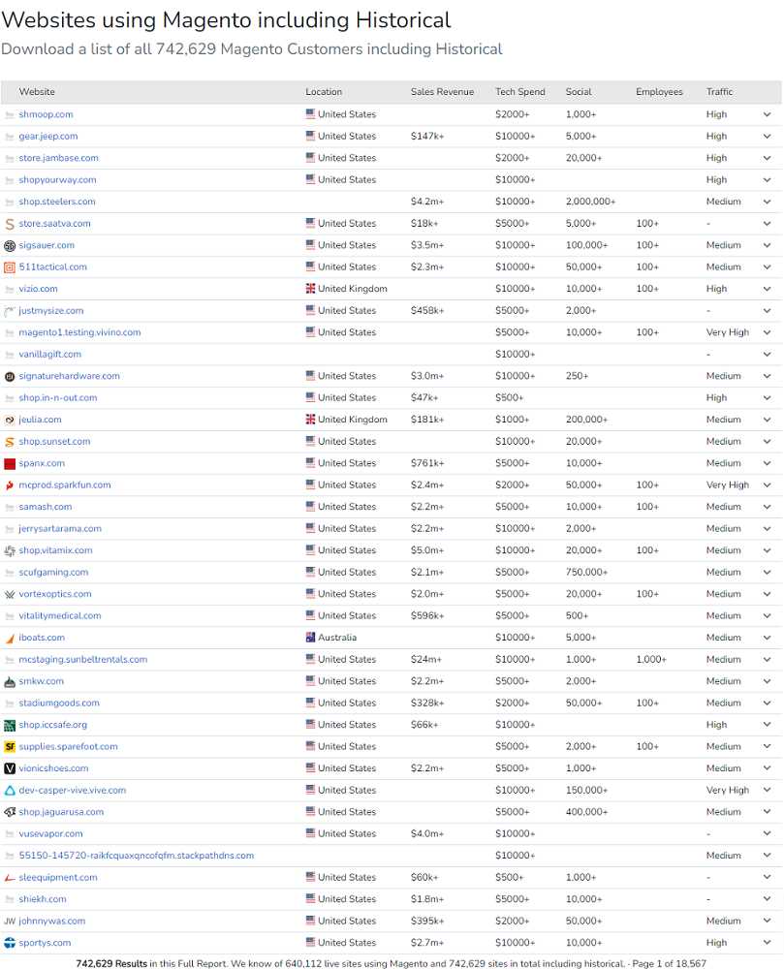The image size is (784, 969).
Task: Expand the gear.jeep.com row chevron
Action: pos(767,136)
